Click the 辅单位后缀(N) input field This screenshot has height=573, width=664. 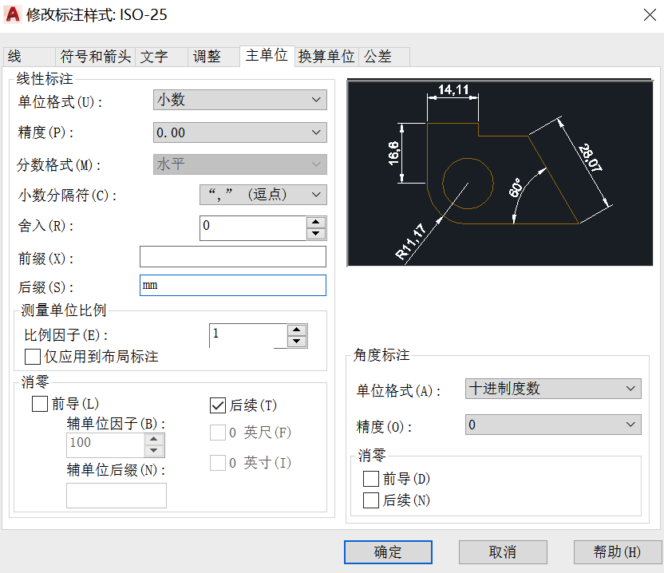pos(117,496)
